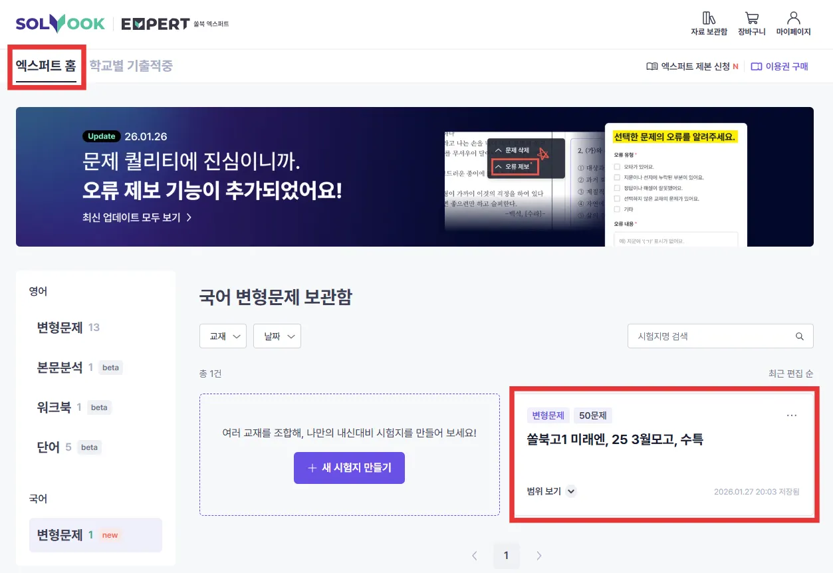Click the update banner image

point(415,177)
